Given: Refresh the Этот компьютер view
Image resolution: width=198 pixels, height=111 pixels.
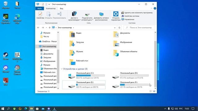Looking at the screenshot, I should [119, 28].
